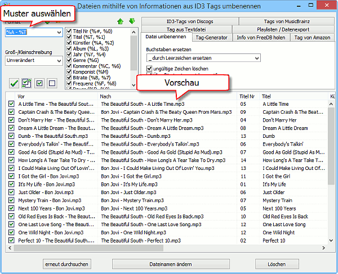Screen dimensions: 338x274
Task: Click the green up arrow icon
Action: point(121,22)
